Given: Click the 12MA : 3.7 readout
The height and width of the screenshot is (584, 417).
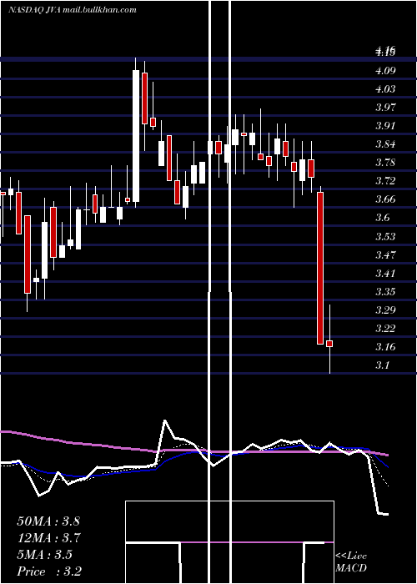Looking at the screenshot, I should pos(48,538).
